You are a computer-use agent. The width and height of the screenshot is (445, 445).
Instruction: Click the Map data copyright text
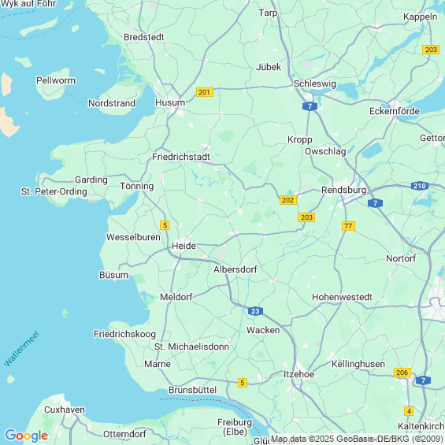point(357,439)
